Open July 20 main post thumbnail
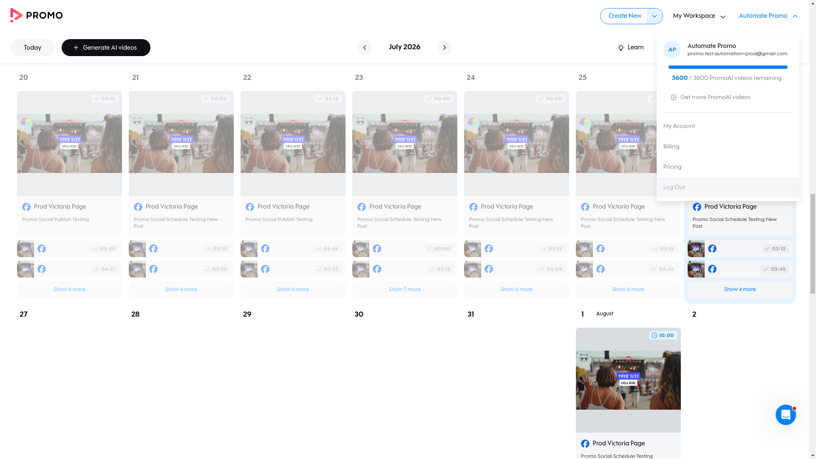 (69, 143)
